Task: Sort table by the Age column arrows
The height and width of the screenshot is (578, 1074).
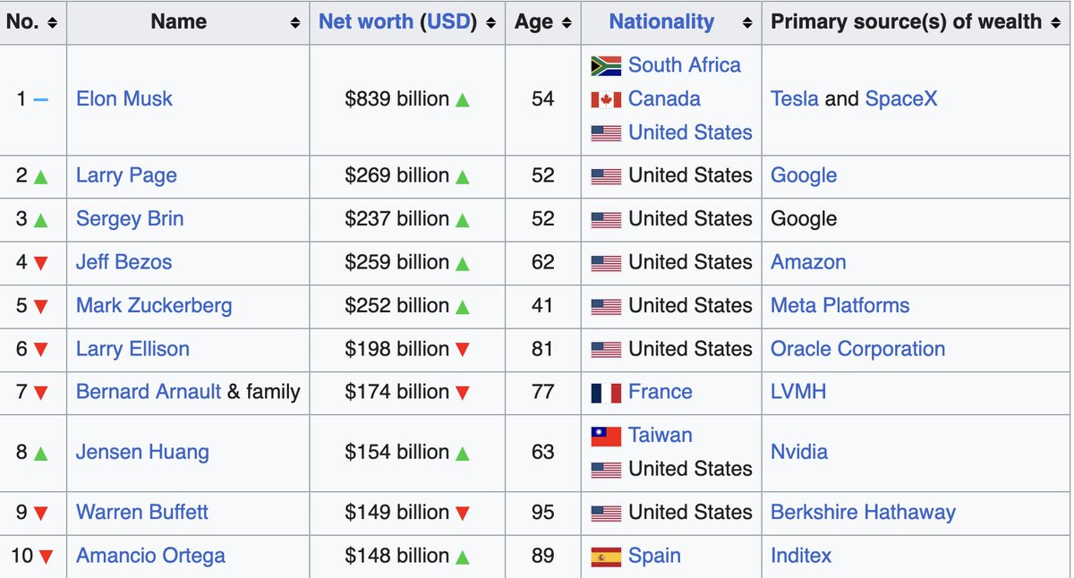Action: point(567,22)
